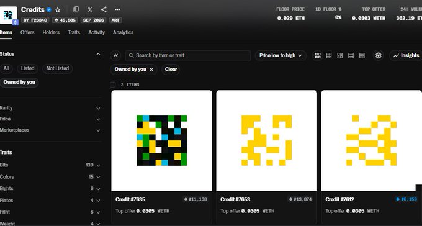
Task: Click the share icon
Action: [104, 9]
